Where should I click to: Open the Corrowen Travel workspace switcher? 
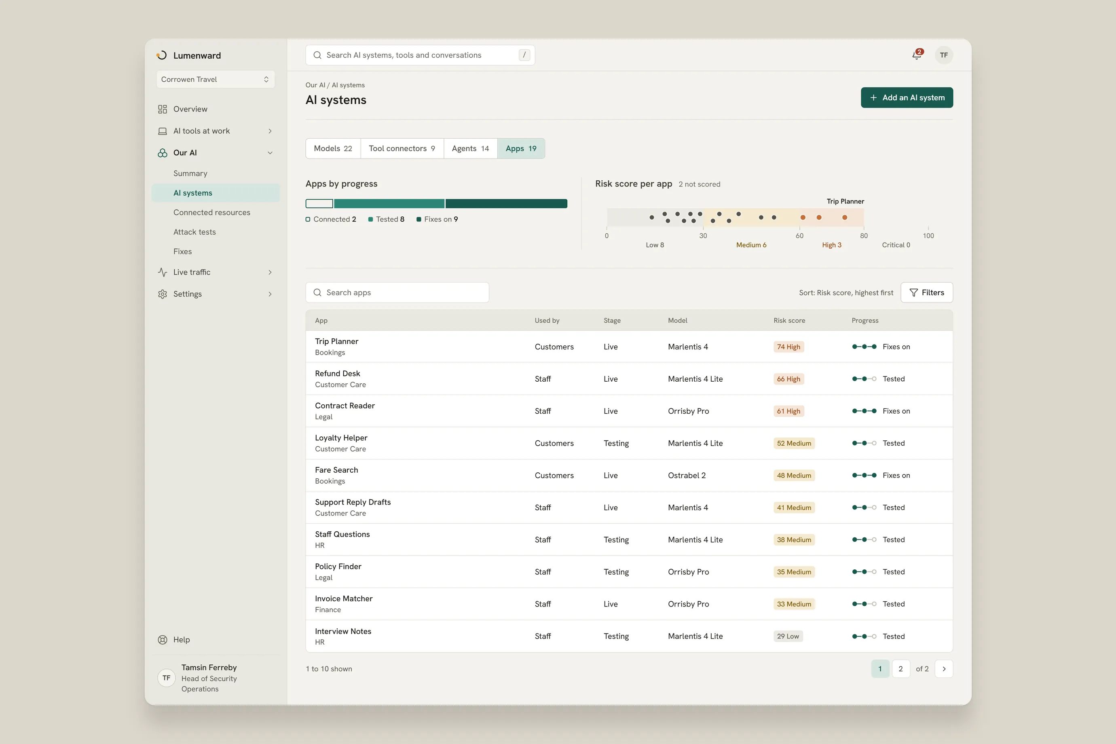[x=216, y=79]
